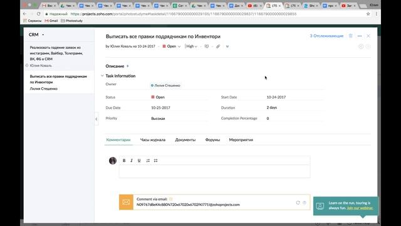Click the comment text area
The width and height of the screenshot is (401, 226).
tap(214, 171)
